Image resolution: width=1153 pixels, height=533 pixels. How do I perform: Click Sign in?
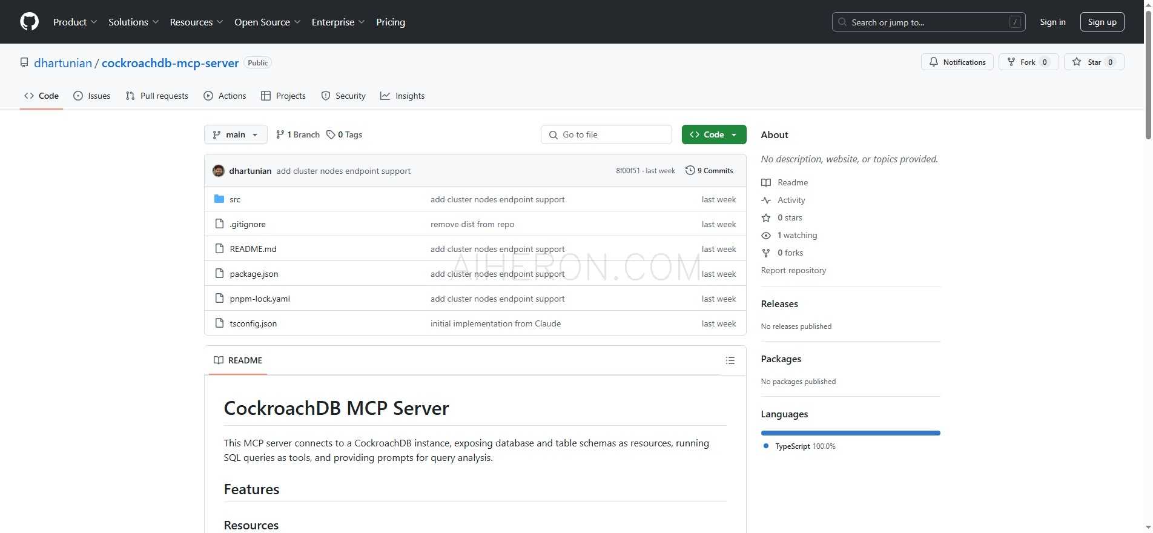[x=1052, y=22]
